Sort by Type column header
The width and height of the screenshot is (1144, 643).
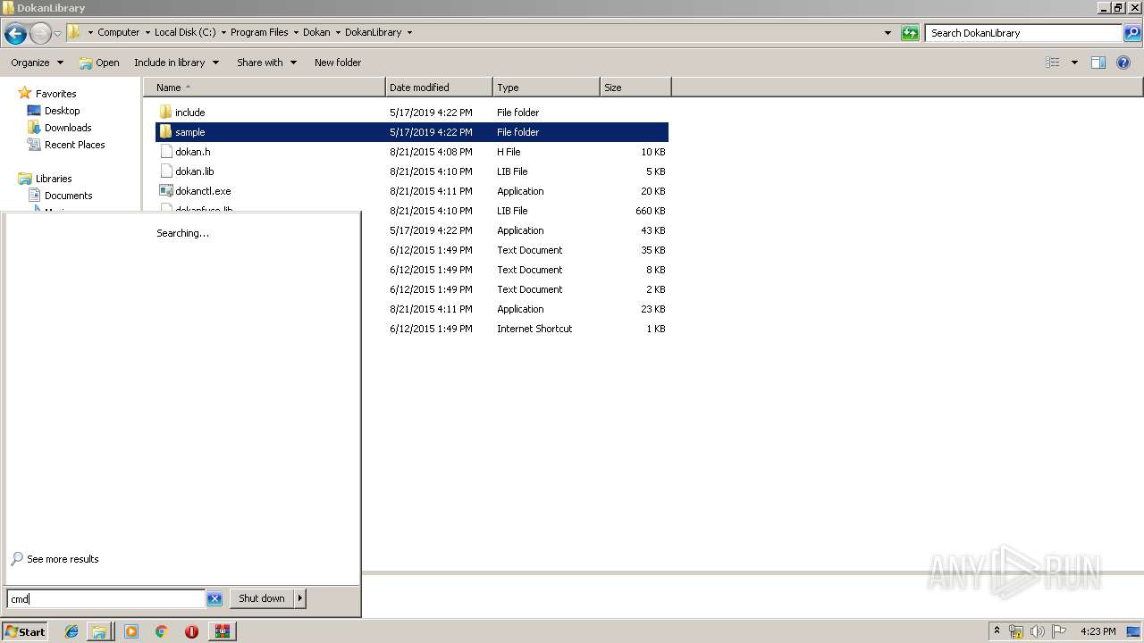pyautogui.click(x=546, y=88)
